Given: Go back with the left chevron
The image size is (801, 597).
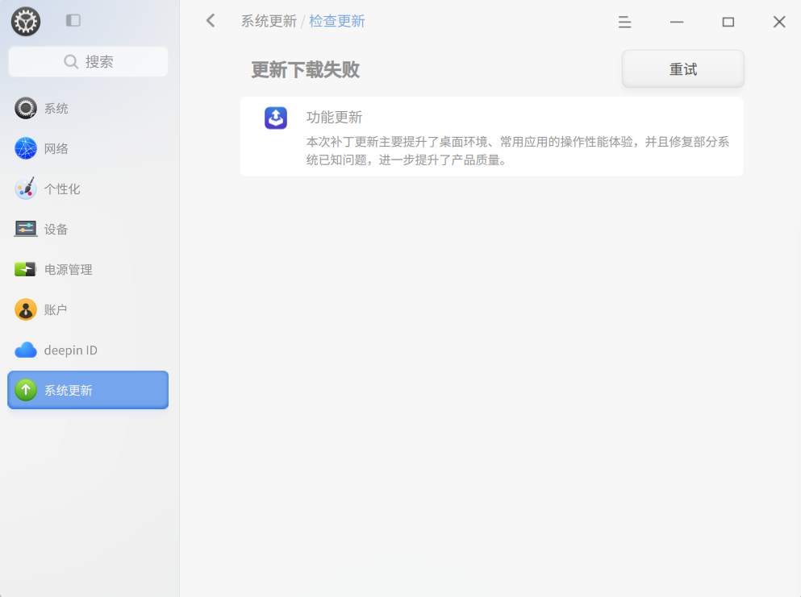Looking at the screenshot, I should click(x=211, y=20).
